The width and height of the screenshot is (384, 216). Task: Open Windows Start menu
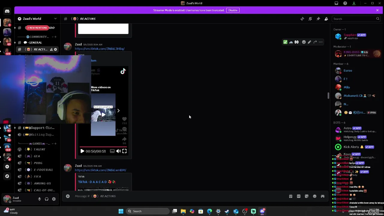pyautogui.click(x=121, y=211)
